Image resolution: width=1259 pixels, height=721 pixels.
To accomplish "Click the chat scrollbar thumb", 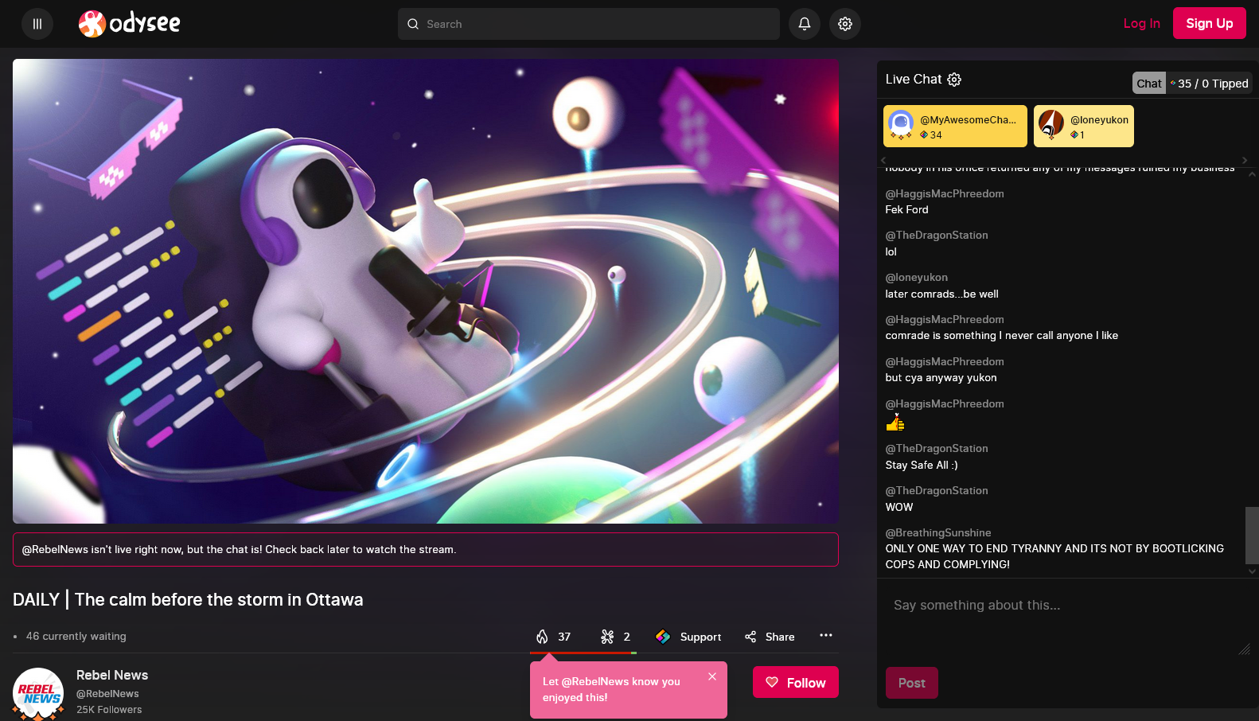I will (x=1252, y=536).
